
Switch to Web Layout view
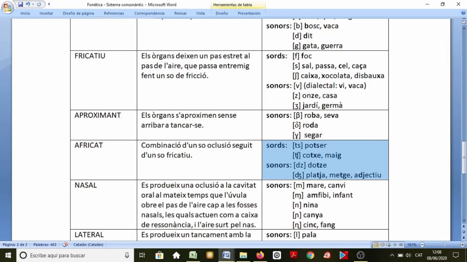(x=389, y=245)
